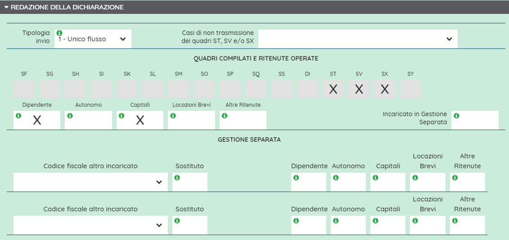Collapse the Redazione della Dichiarazione section
Screen dimensions: 509x240
(x=6, y=7)
